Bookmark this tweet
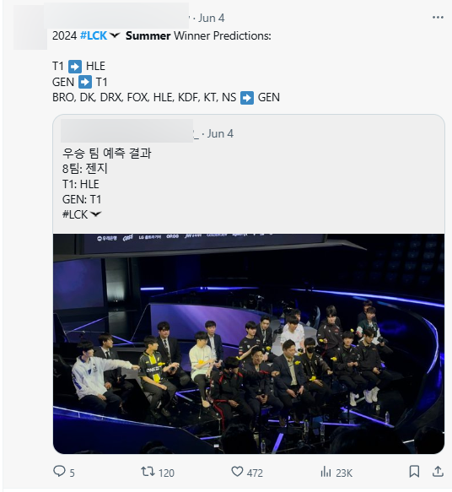Screen dimensions: 452x492 (414, 471)
